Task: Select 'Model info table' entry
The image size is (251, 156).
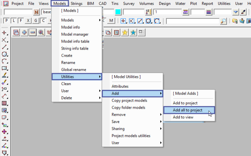Action: click(77, 41)
